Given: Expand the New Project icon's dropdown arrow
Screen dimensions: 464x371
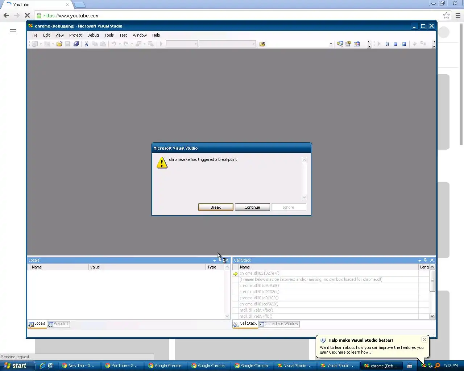Looking at the screenshot, I should tap(41, 44).
